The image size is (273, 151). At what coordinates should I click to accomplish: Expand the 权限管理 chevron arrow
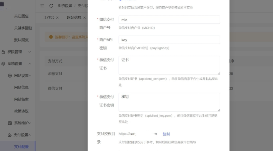click(x=30, y=52)
